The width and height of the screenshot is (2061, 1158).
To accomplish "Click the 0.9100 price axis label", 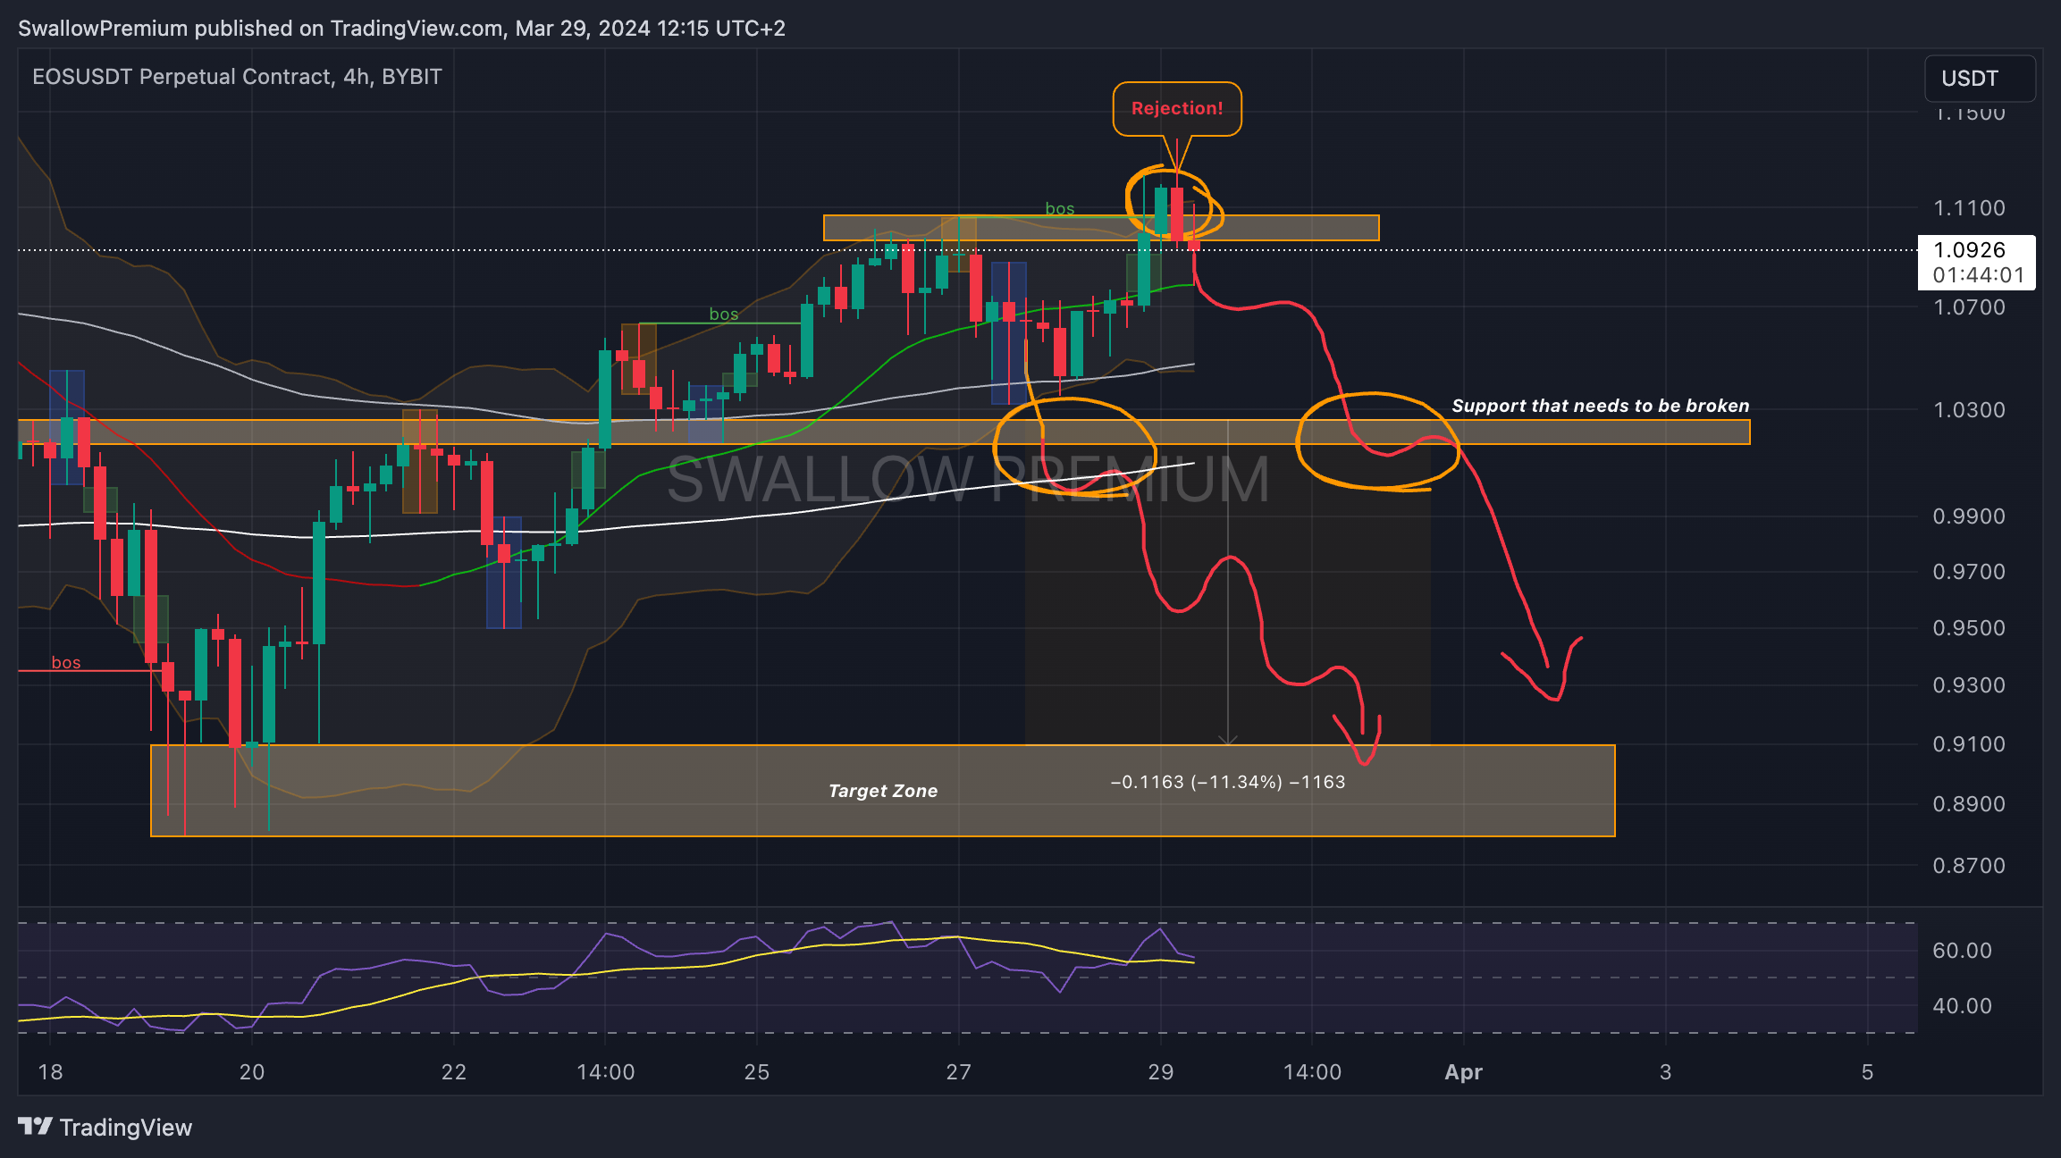I will pyautogui.click(x=1969, y=744).
